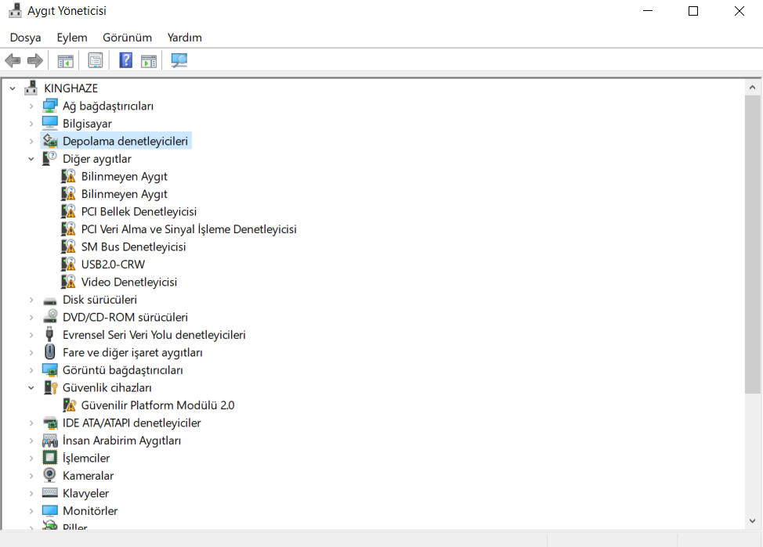The height and width of the screenshot is (547, 763).
Task: Select Video Denetleyicisi device
Action: (x=129, y=282)
